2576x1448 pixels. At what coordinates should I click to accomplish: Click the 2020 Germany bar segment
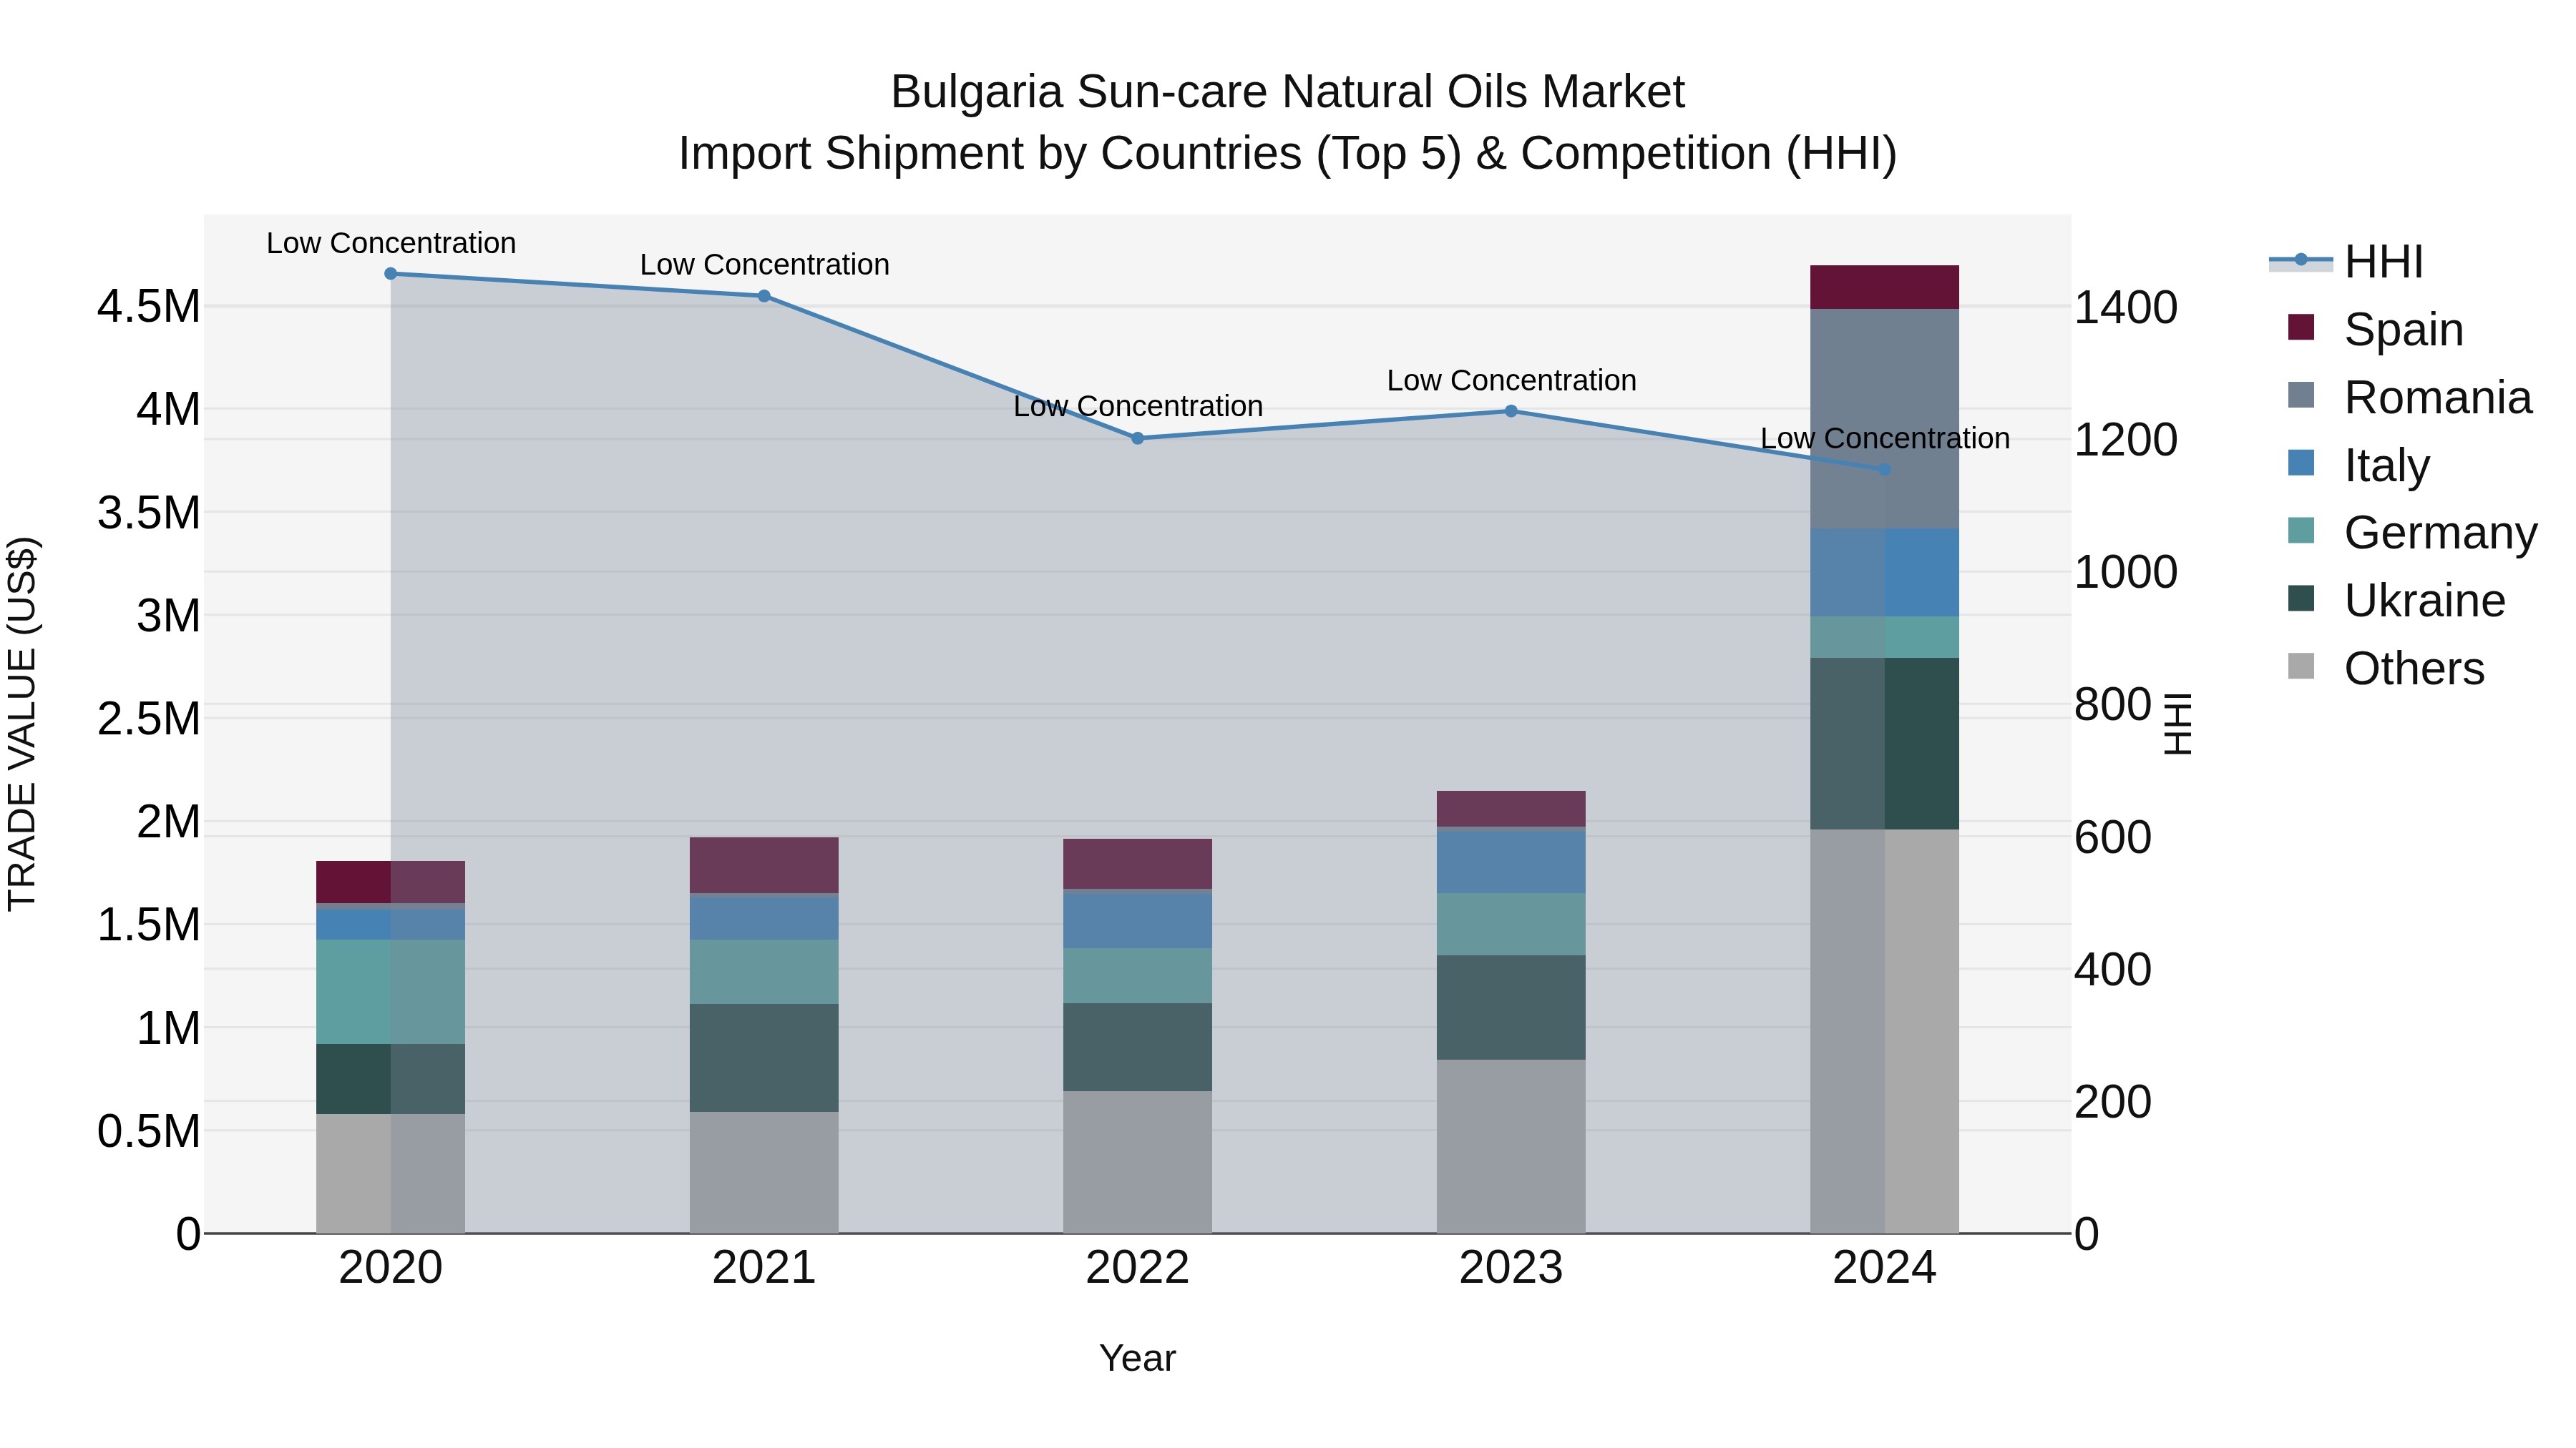[391, 993]
